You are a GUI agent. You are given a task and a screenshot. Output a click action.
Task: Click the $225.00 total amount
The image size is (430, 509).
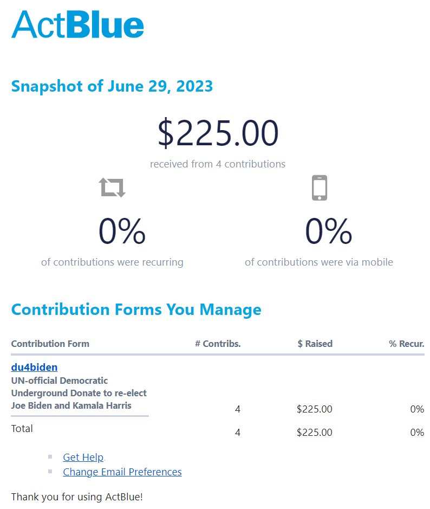click(218, 133)
